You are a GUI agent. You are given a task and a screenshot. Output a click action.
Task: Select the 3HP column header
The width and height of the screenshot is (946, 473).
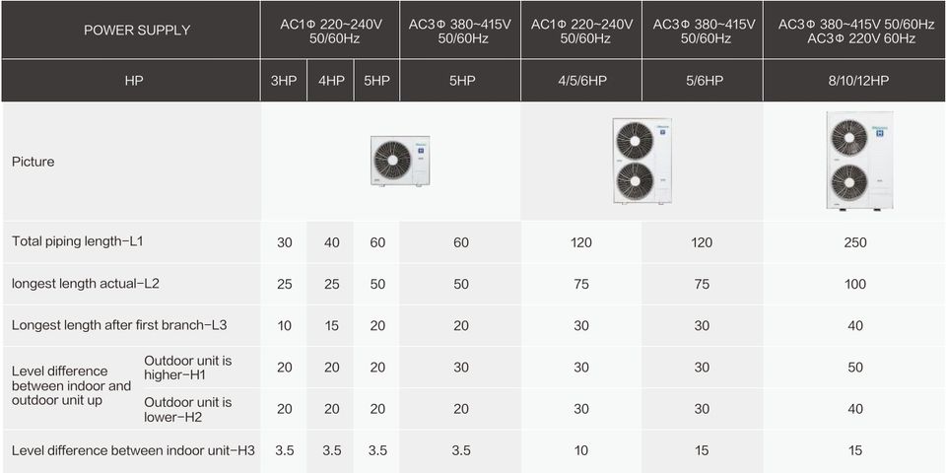tap(284, 81)
